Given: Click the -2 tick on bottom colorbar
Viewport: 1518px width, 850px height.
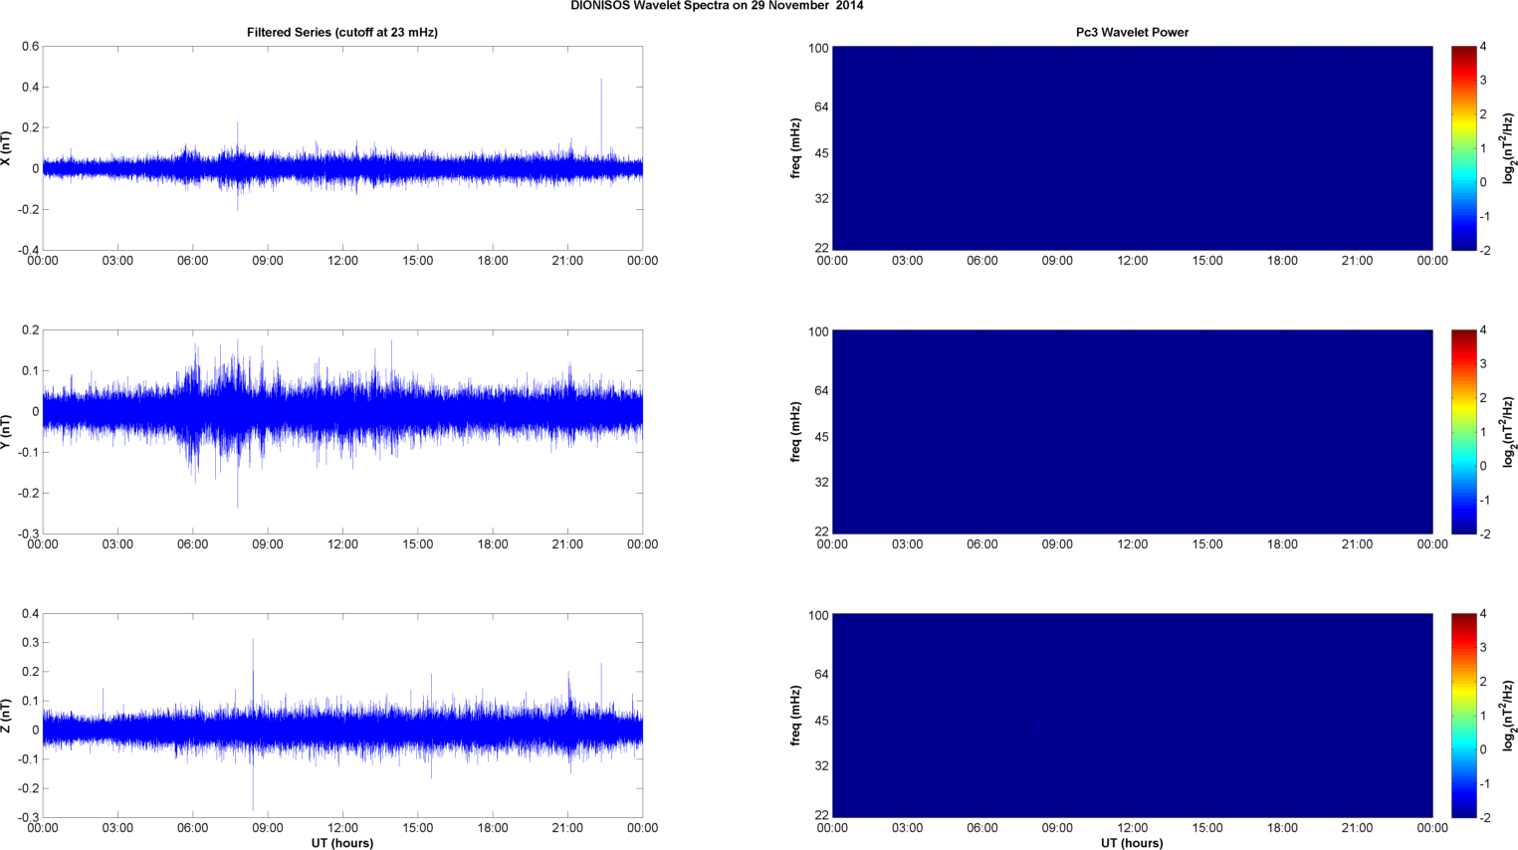Looking at the screenshot, I should click(1484, 818).
